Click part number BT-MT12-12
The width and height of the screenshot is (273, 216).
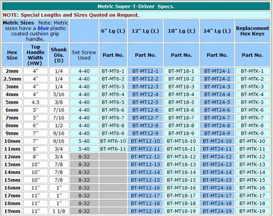click(145, 157)
